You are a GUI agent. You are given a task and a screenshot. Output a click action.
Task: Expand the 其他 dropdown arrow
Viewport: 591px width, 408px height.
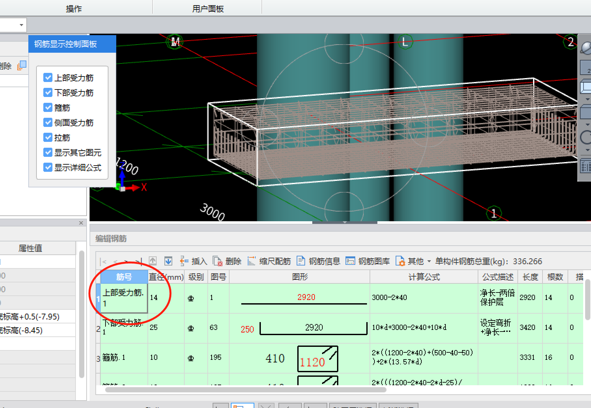(429, 261)
